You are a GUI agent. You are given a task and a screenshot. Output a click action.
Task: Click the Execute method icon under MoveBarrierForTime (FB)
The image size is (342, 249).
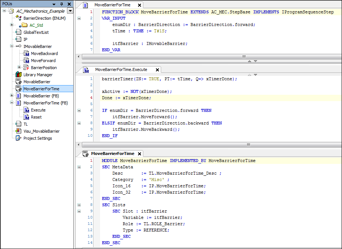[27, 110]
